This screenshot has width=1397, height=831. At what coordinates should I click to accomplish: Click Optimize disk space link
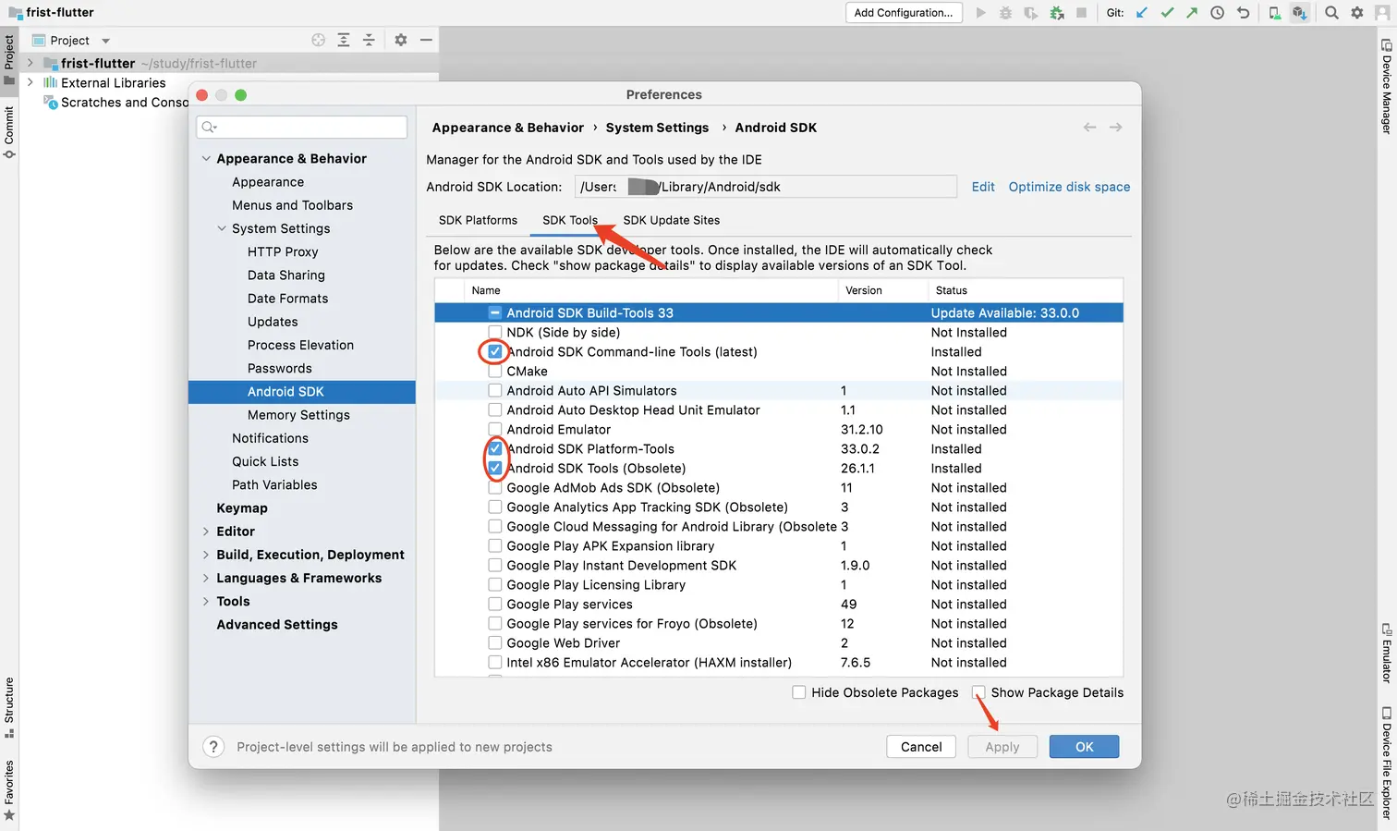[x=1069, y=187]
